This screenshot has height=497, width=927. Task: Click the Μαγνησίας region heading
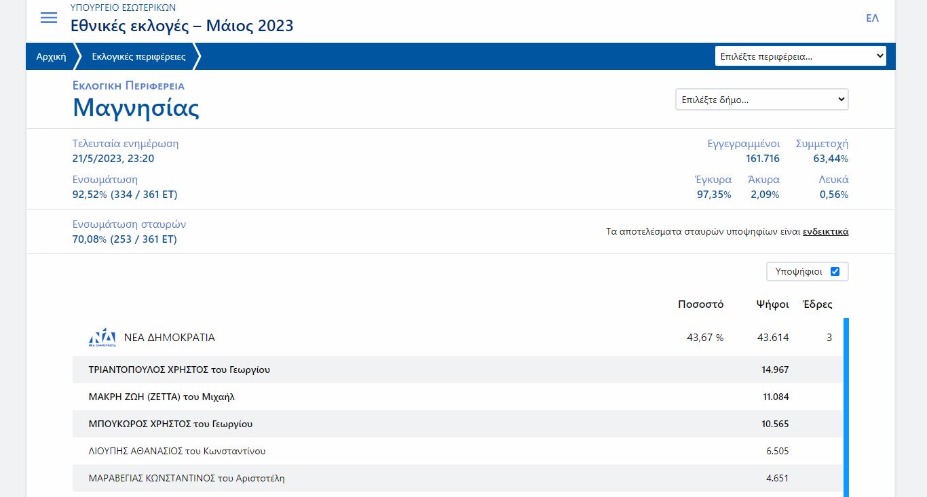coord(136,108)
